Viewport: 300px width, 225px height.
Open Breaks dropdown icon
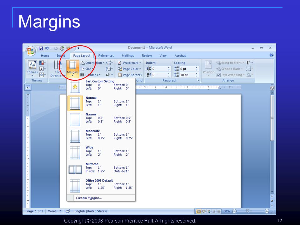109,63
